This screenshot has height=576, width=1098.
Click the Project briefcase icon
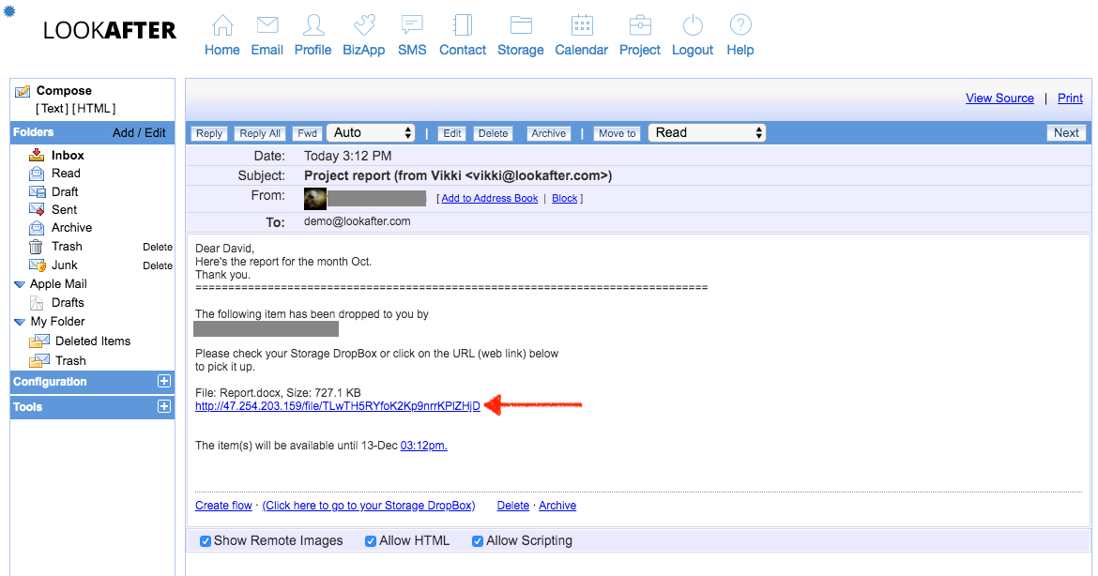tap(640, 25)
